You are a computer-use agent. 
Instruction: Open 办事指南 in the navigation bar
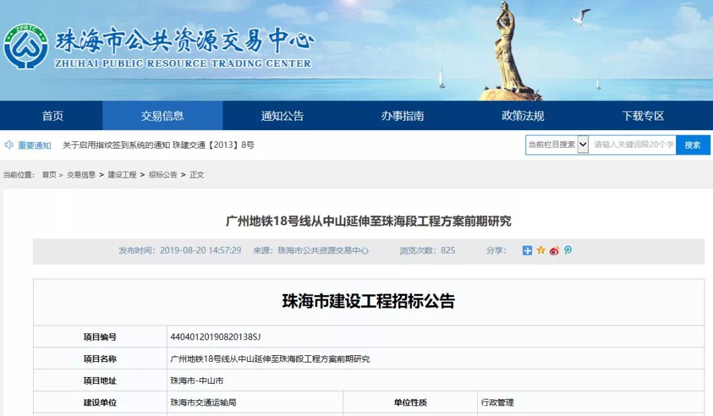(403, 116)
